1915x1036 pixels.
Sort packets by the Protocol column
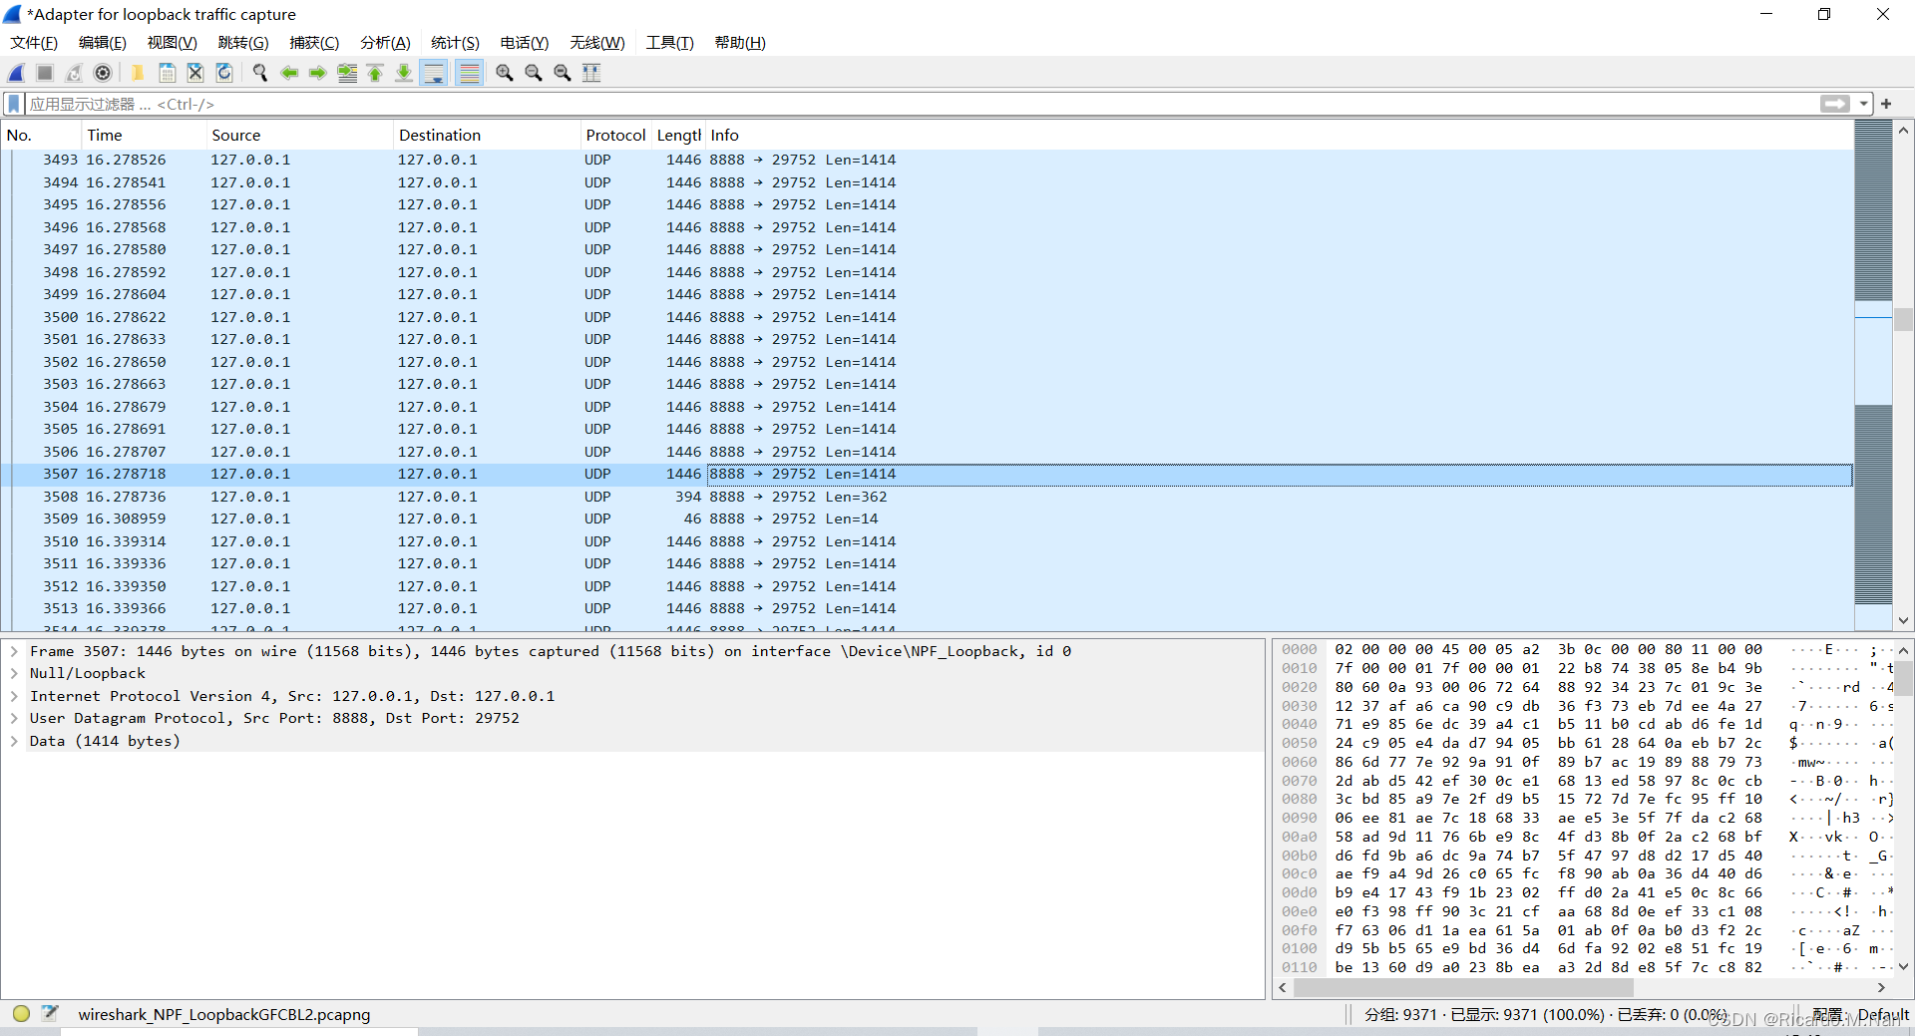point(615,135)
